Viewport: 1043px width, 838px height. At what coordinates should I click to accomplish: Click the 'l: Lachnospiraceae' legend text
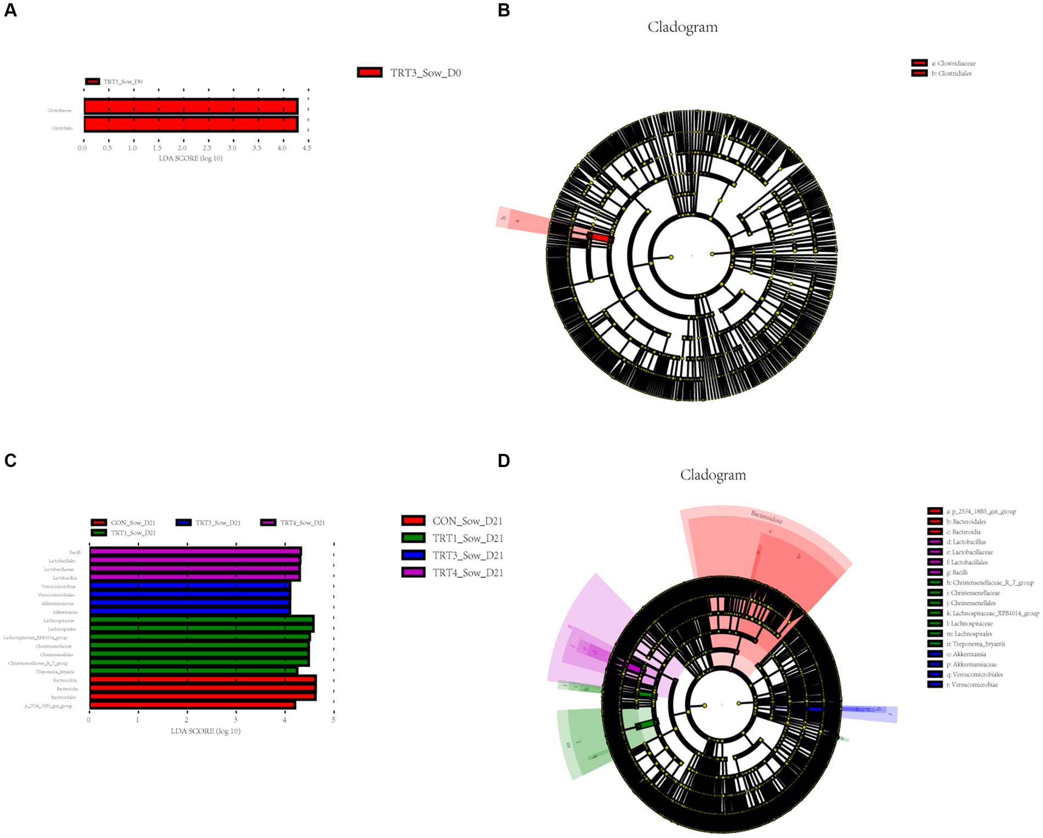click(970, 623)
